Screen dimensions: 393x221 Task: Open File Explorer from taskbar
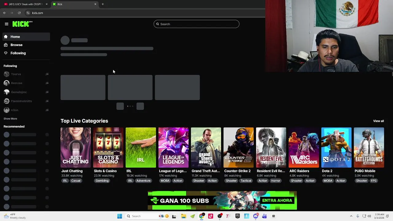tap(183, 216)
